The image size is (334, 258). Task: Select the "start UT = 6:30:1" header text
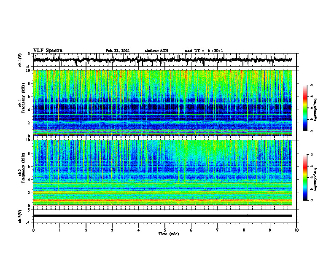pos(204,51)
